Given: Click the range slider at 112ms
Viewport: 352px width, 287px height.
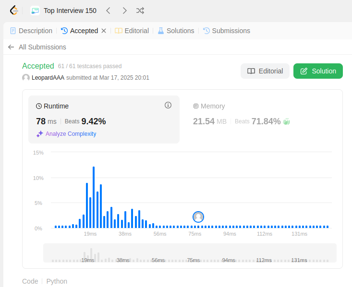Looking at the screenshot, I should click(x=264, y=260).
